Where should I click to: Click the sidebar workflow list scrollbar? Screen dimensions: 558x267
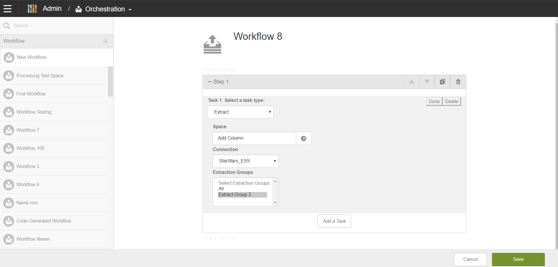[x=110, y=82]
